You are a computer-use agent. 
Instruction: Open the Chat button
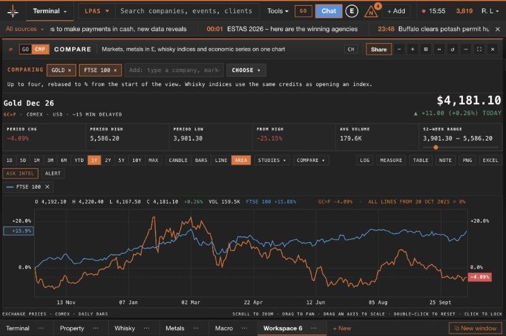(x=328, y=11)
